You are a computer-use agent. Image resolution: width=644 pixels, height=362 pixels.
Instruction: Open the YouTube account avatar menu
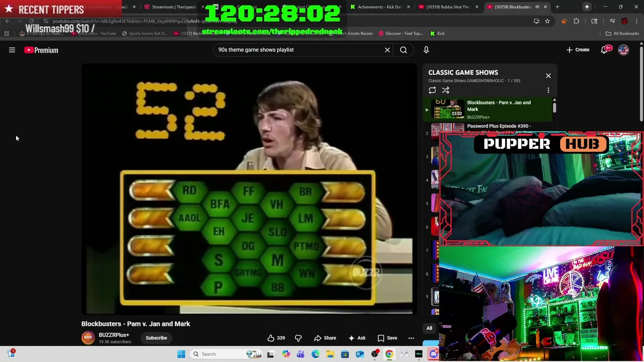(623, 50)
